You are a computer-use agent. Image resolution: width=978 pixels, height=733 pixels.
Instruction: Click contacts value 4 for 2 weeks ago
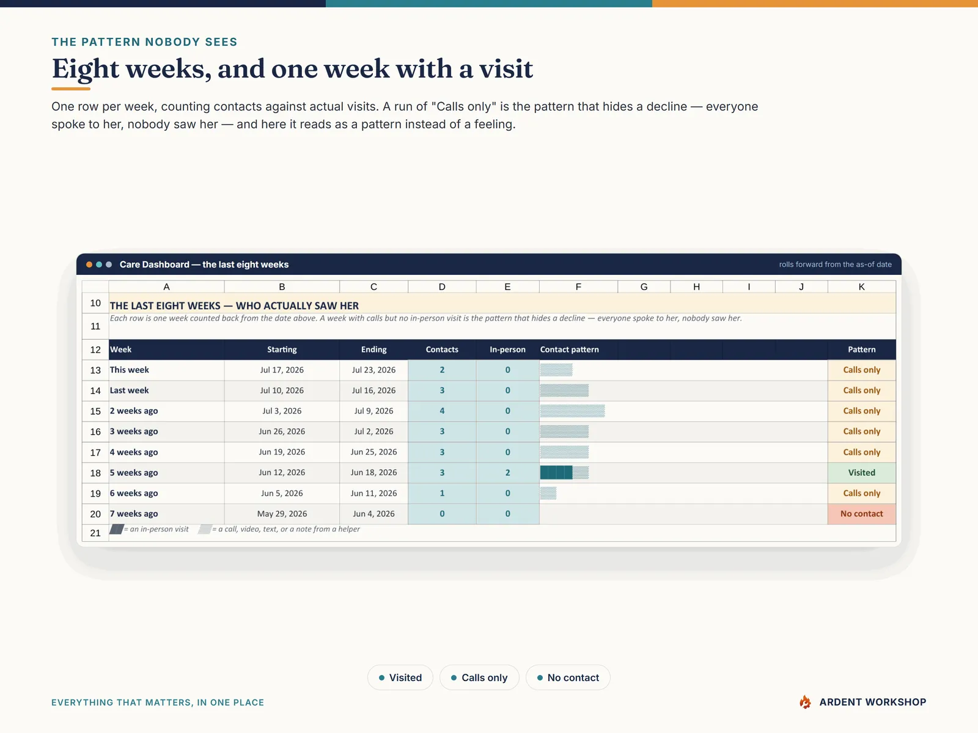[x=442, y=411]
